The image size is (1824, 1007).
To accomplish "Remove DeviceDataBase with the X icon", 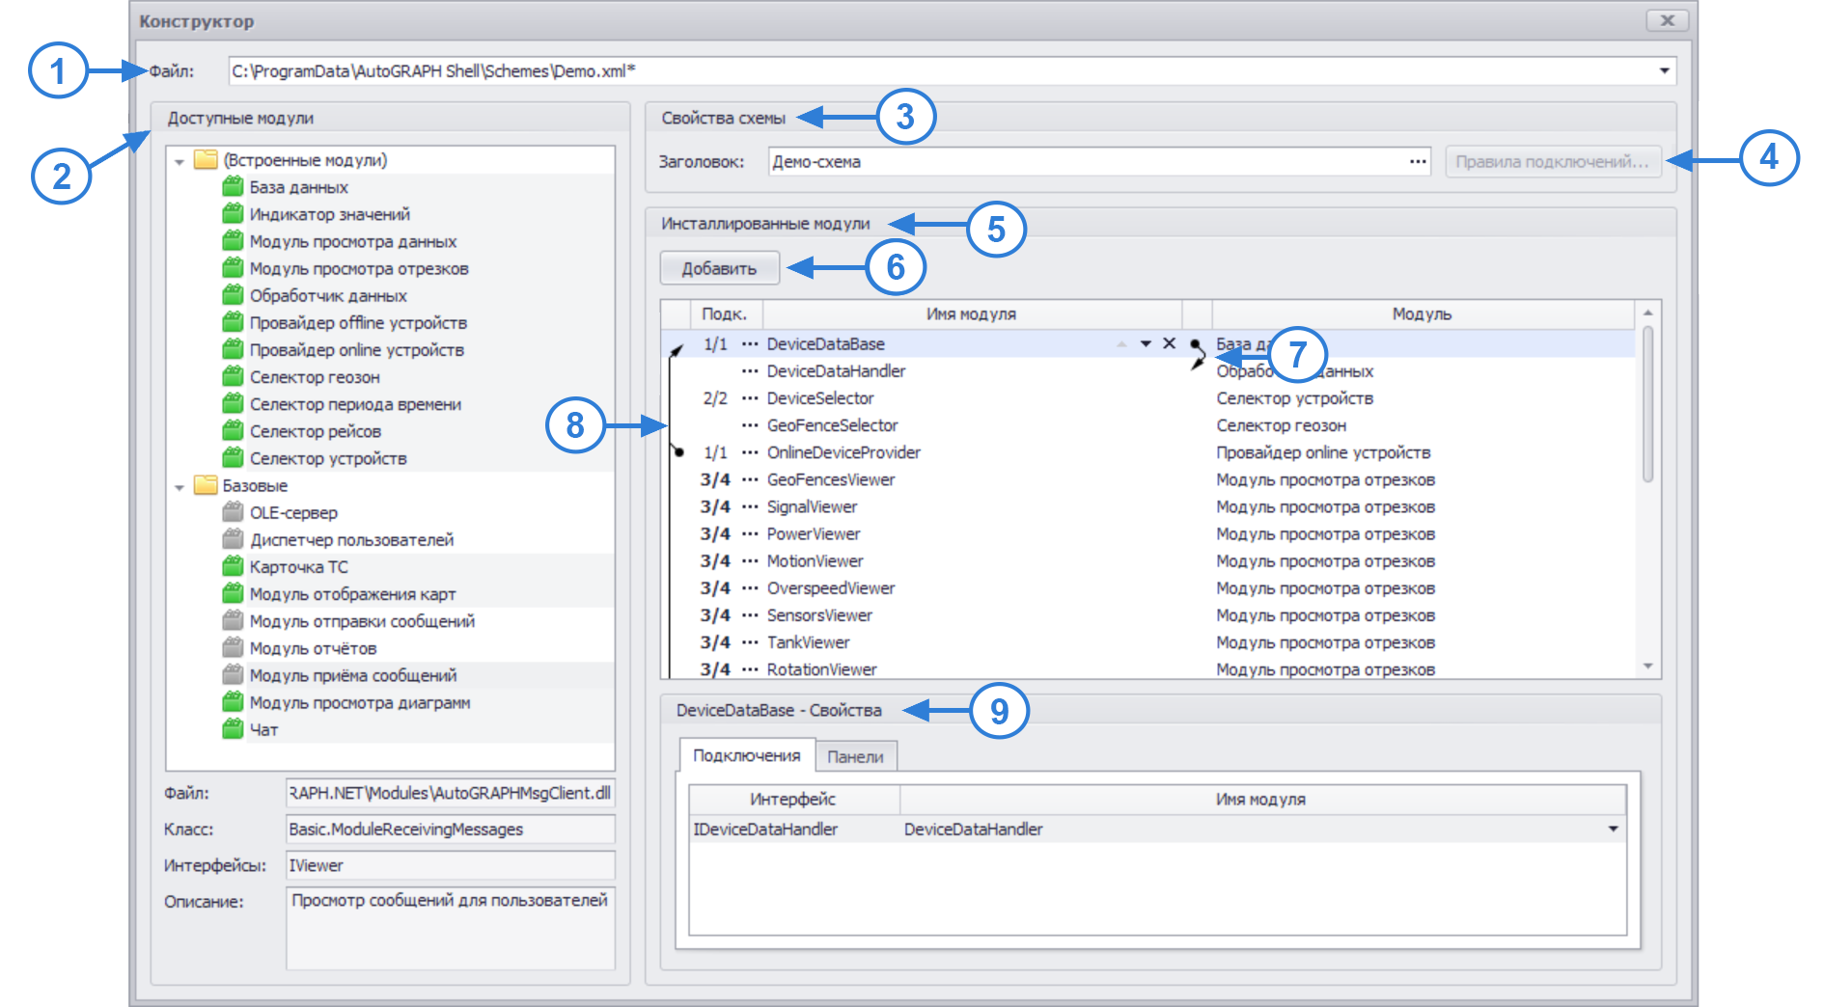I will (1169, 343).
